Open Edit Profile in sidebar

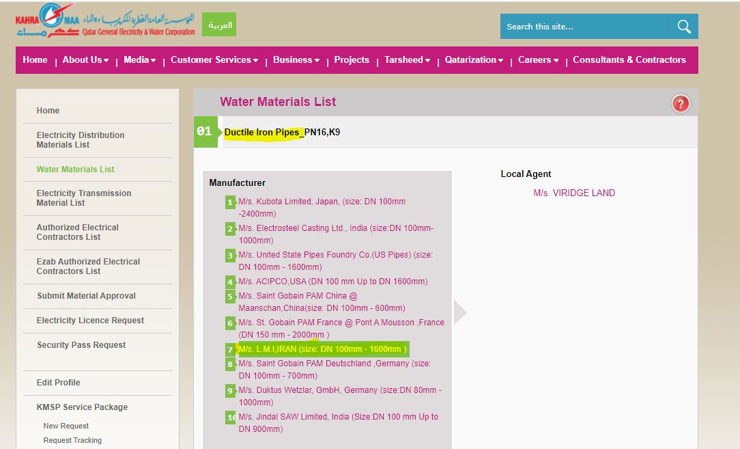pyautogui.click(x=58, y=382)
